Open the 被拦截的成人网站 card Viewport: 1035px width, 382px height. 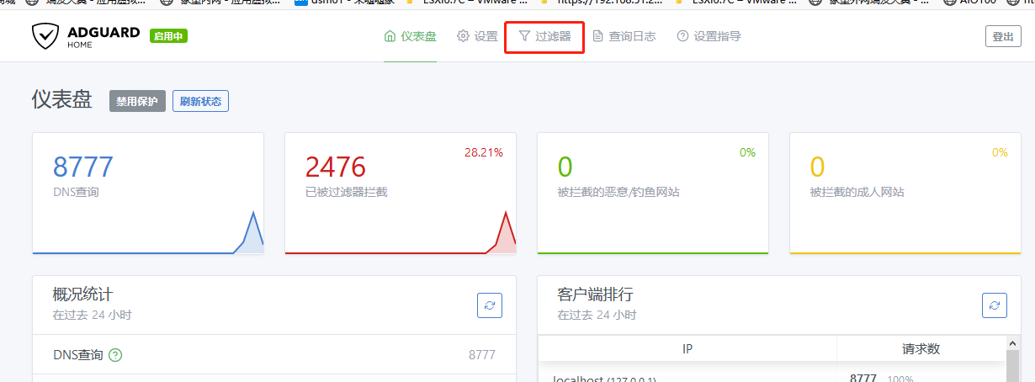(x=905, y=194)
